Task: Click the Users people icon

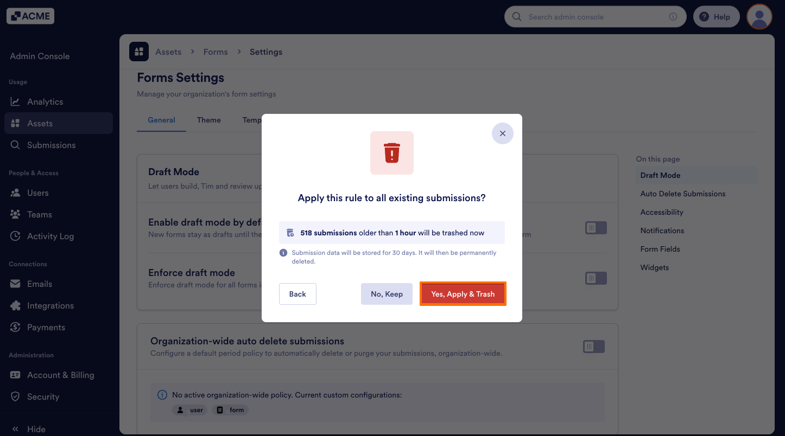Action: coord(15,193)
